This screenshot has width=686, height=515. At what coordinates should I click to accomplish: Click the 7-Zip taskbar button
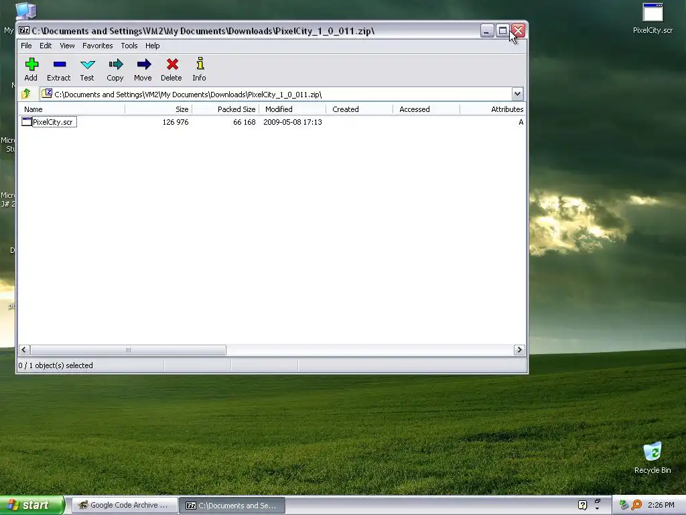pyautogui.click(x=232, y=505)
